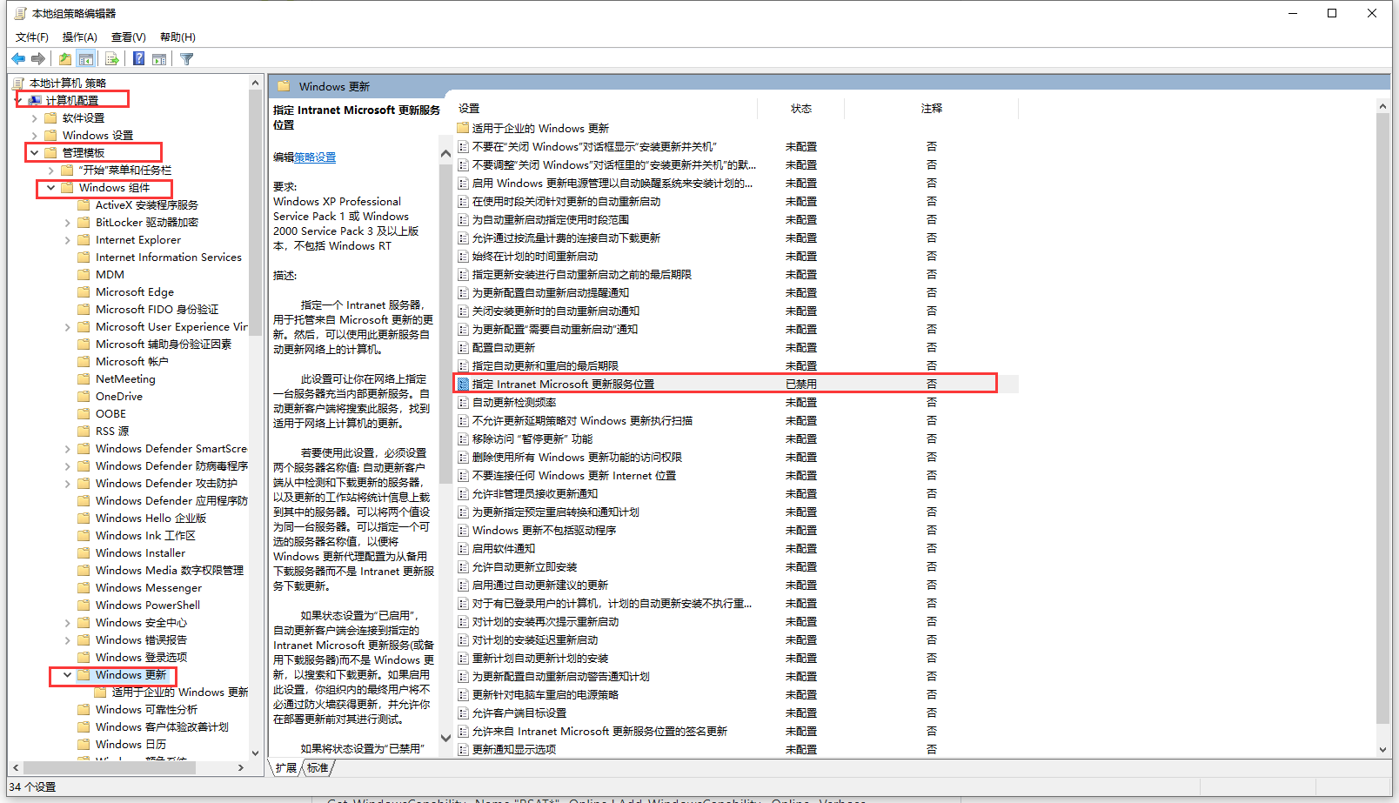Image resolution: width=1399 pixels, height=803 pixels.
Task: Switch to the 扩展 tab
Action: [x=285, y=768]
